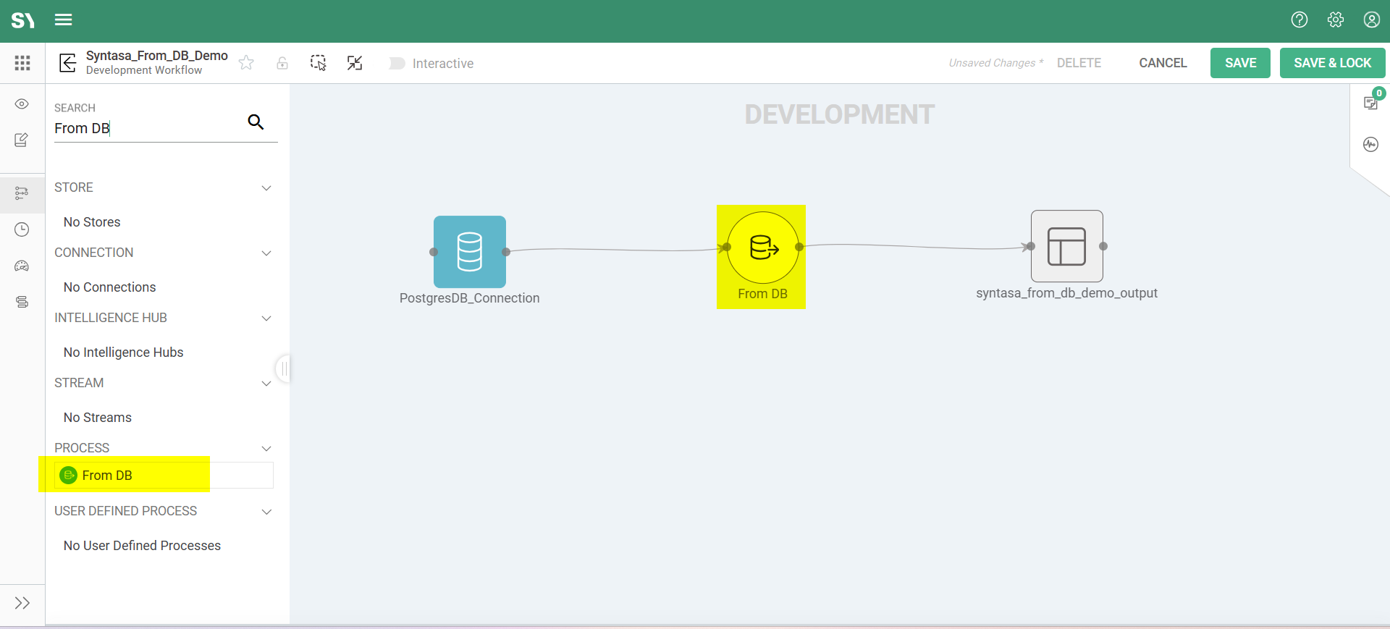Screen dimensions: 1390x629
Task: Open the apps grid launcher icon
Action: tap(22, 63)
